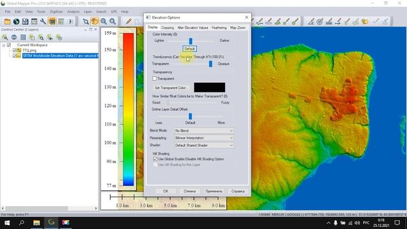This screenshot has height=229, width=407.
Task: Click the Online Layer Detail Offset slider
Action: click(190, 116)
